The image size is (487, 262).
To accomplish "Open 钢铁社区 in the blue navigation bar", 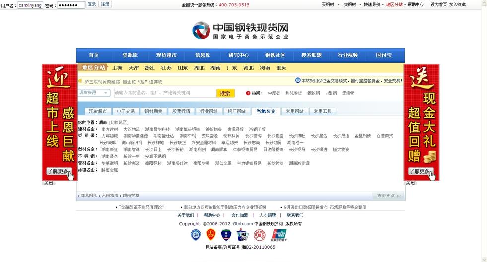I will [275, 55].
